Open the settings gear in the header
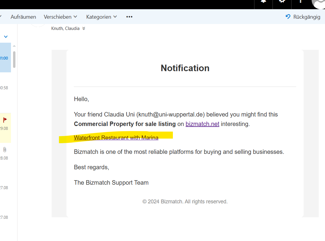The height and width of the screenshot is (241, 325). point(282,1)
